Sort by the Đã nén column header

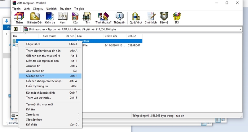[x=66, y=36]
